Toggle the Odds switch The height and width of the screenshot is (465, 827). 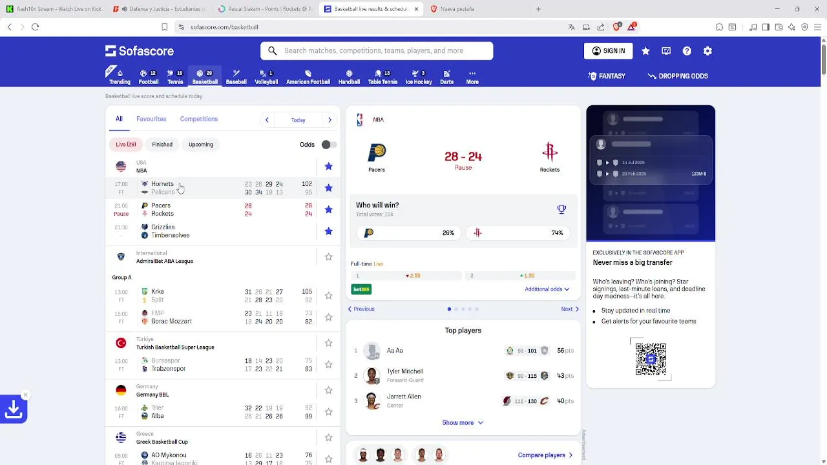coord(329,145)
